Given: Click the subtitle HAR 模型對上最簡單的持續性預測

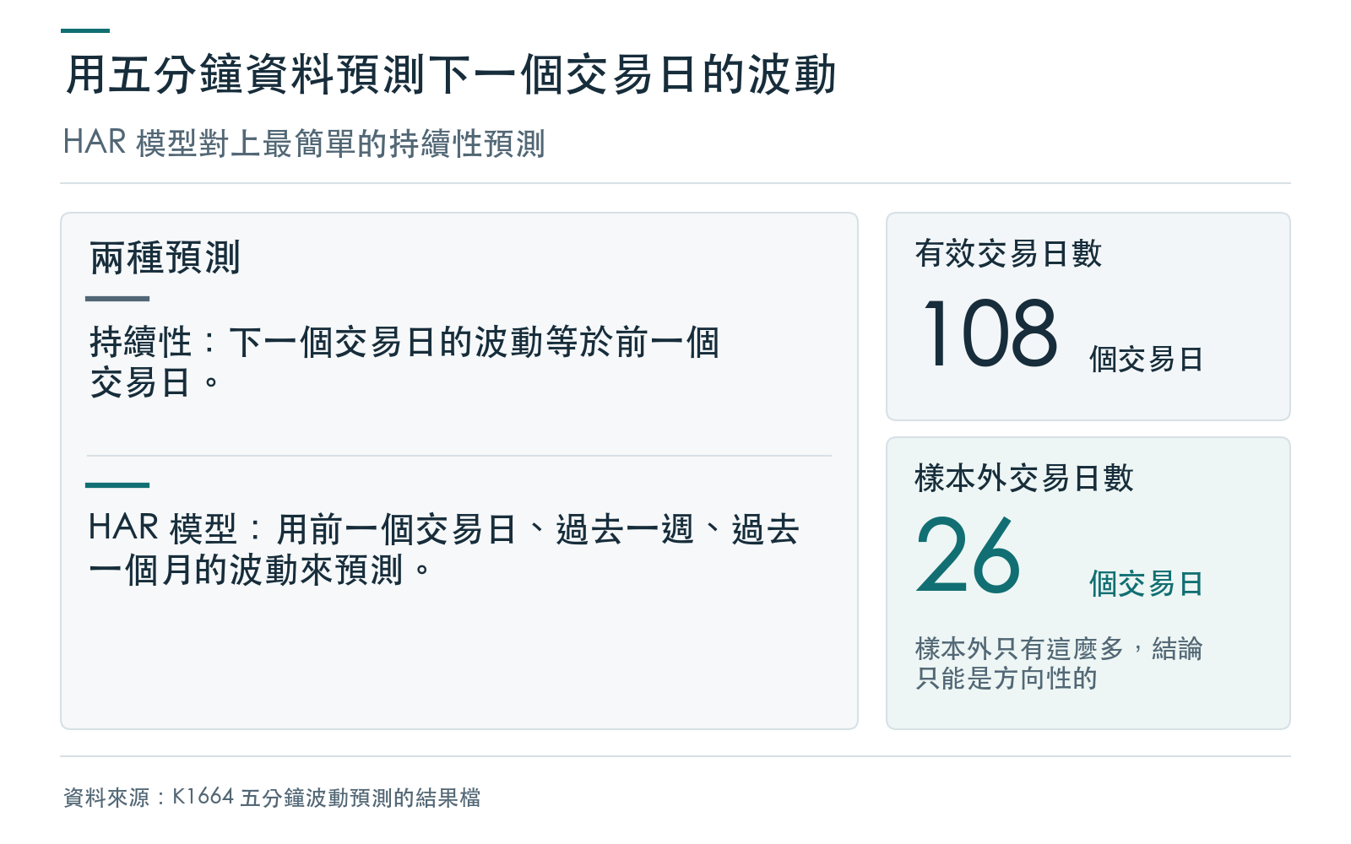Looking at the screenshot, I should coord(304,143).
